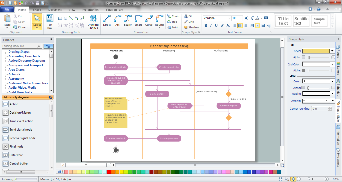The image size is (342, 182).
Task: Open the Arrows dropdown
Action: (x=332, y=101)
